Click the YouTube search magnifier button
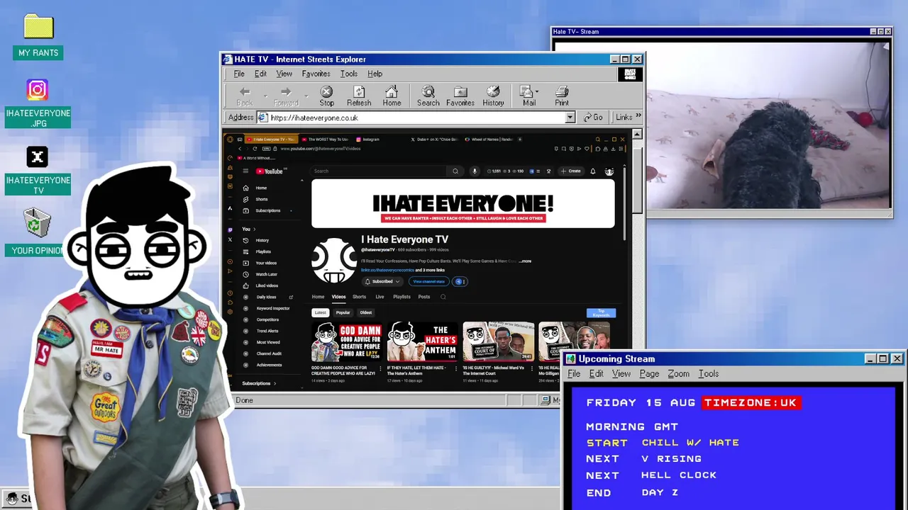908x510 pixels. 455,171
